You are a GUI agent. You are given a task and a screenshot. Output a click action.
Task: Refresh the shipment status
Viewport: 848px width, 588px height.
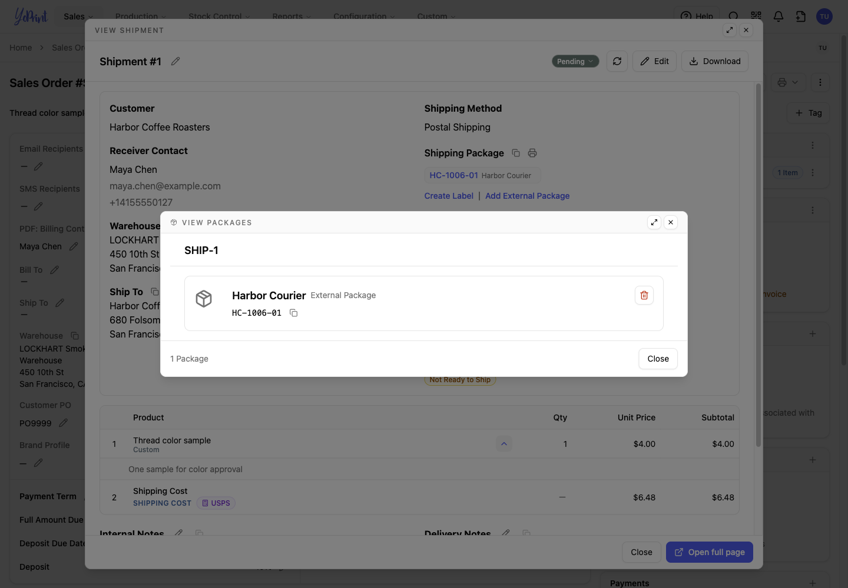click(x=617, y=61)
